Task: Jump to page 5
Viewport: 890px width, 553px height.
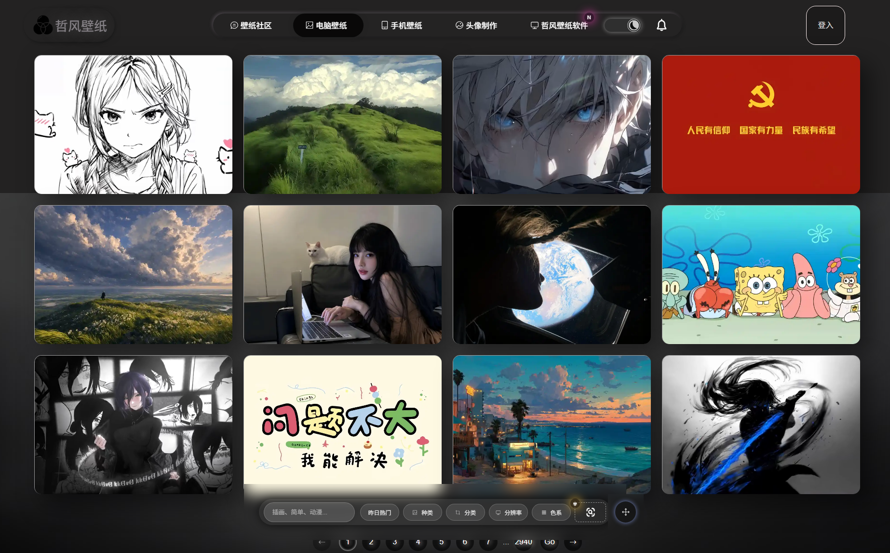Action: (442, 542)
